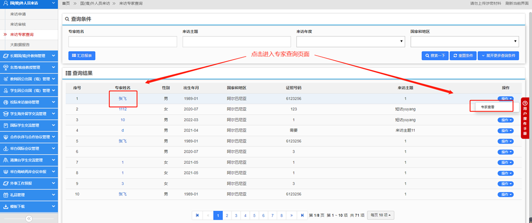
Task: Click the 汇总报表 button
Action: (81, 56)
